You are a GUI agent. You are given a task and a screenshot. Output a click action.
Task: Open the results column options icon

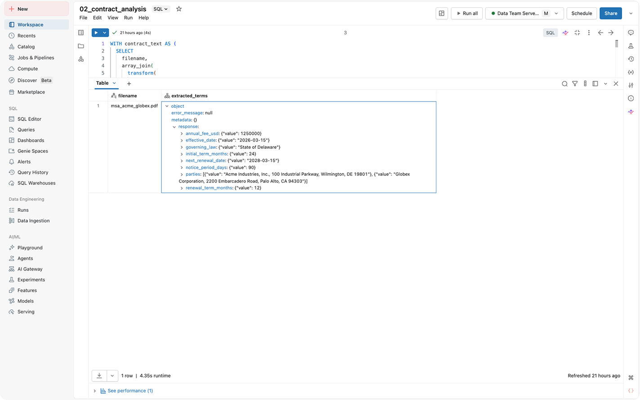tap(585, 84)
